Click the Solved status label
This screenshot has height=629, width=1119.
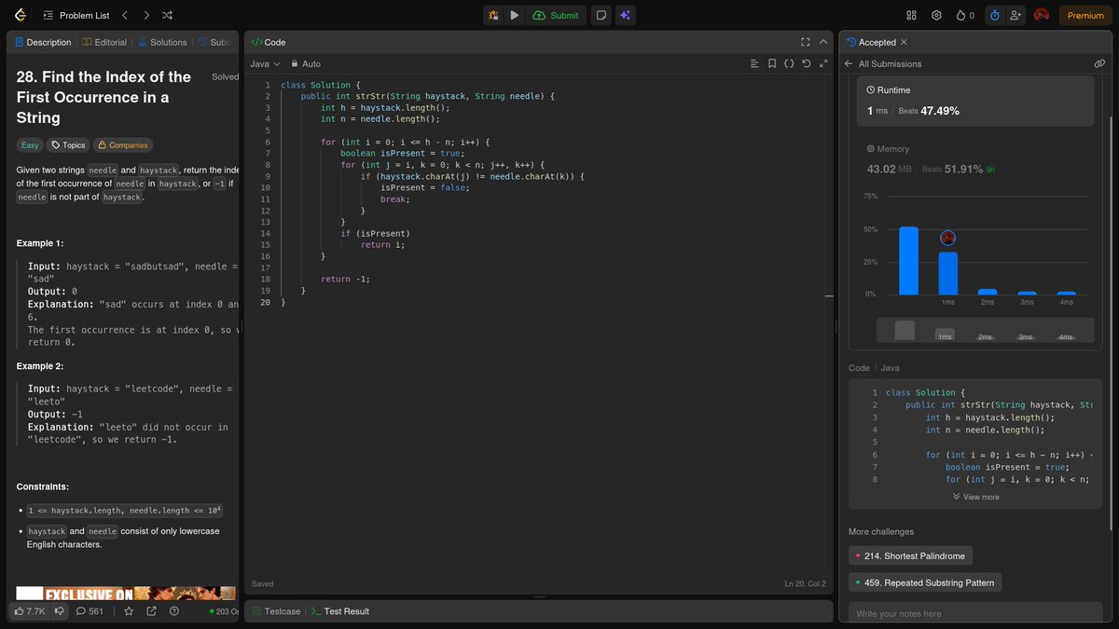click(225, 76)
